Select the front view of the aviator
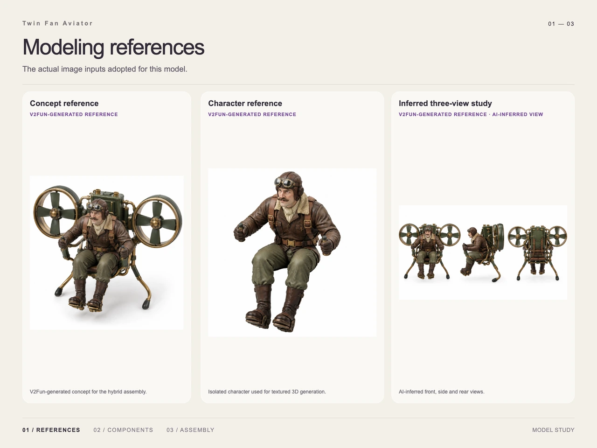This screenshot has height=448, width=597. click(429, 252)
